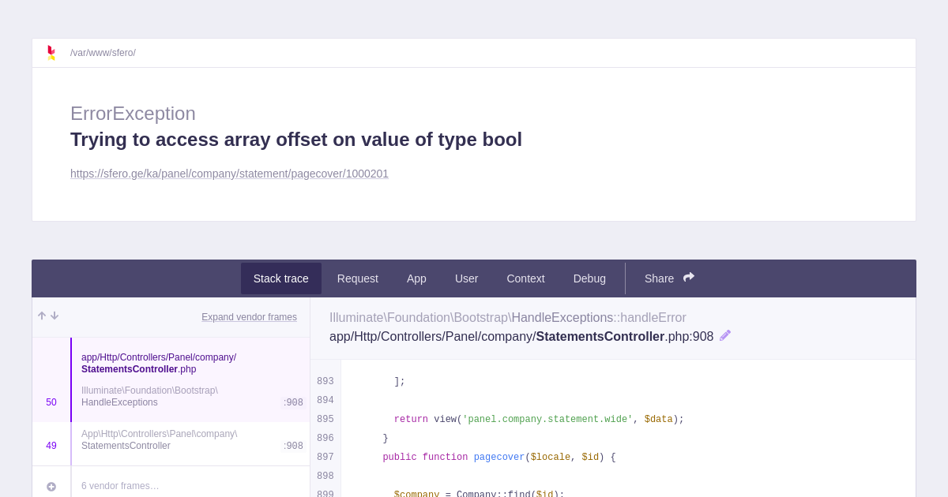Click the plus icon beside vendor frames
The image size is (948, 497).
pyautogui.click(x=51, y=487)
